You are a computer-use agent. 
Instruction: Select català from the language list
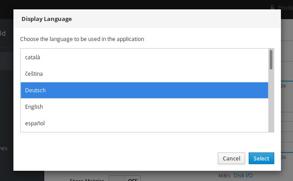(x=144, y=57)
